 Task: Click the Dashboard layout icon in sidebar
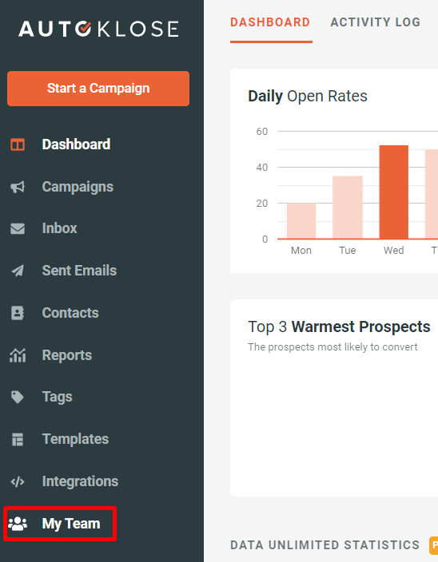pyautogui.click(x=18, y=144)
